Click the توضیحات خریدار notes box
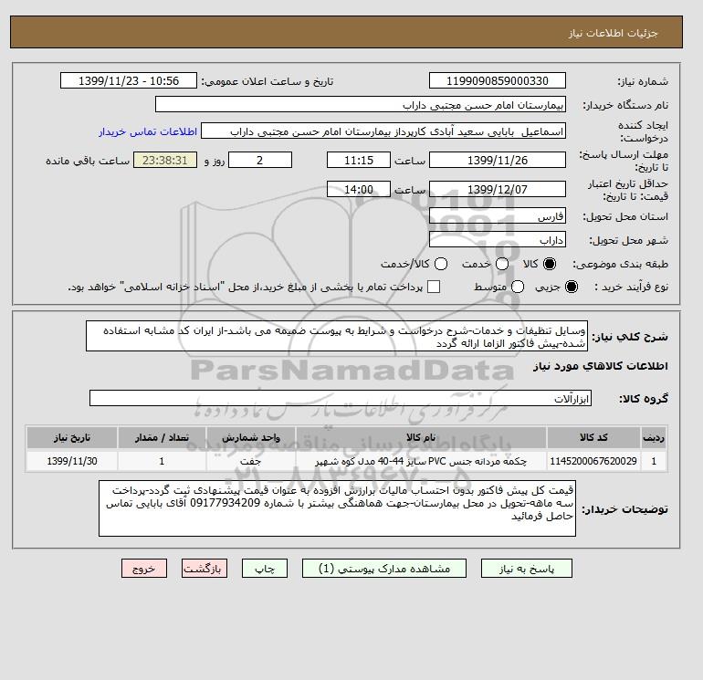Viewport: 703px width, 680px height. [337, 508]
